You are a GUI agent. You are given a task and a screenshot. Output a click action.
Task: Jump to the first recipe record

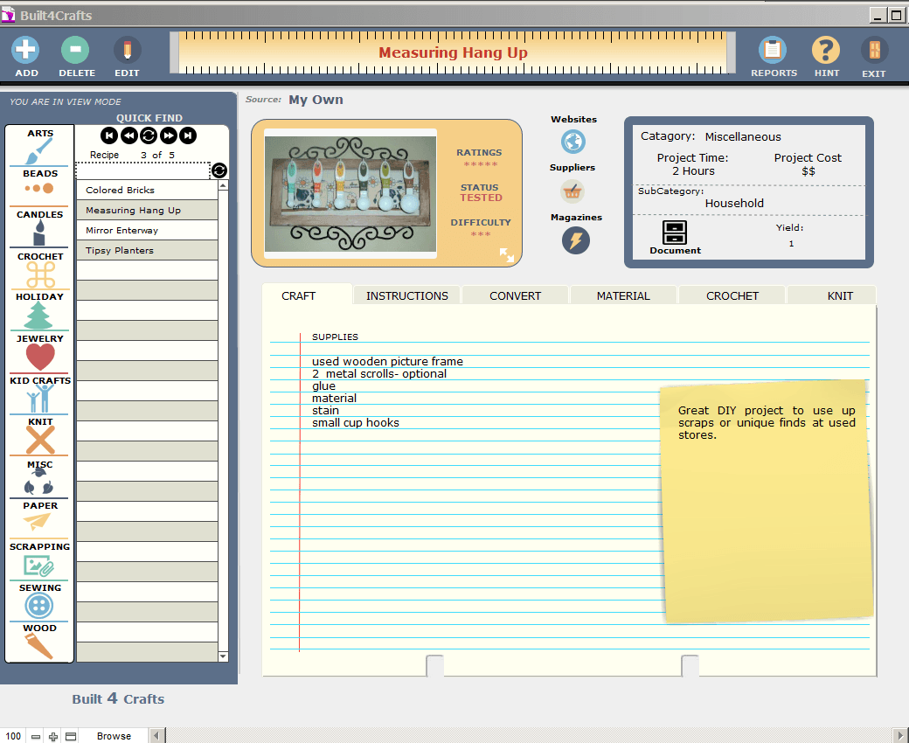point(108,135)
